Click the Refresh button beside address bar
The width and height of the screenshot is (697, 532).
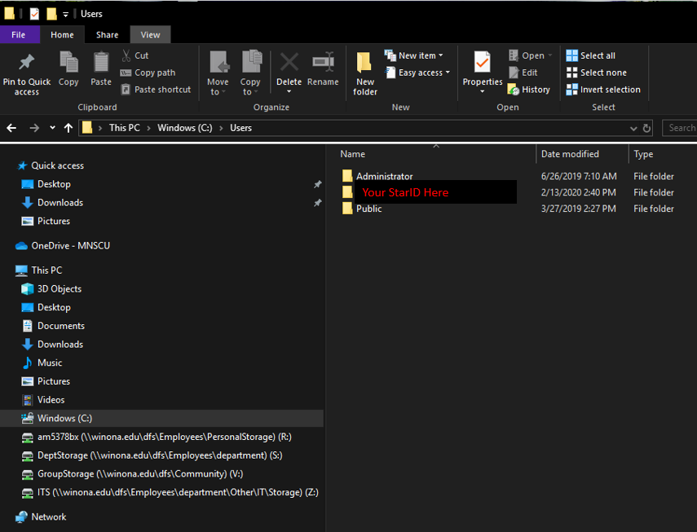(x=647, y=128)
